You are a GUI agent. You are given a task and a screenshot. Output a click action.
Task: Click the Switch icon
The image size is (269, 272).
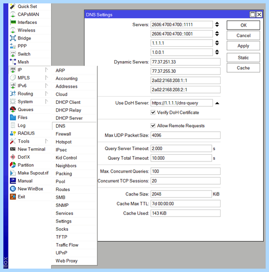[x=13, y=54]
